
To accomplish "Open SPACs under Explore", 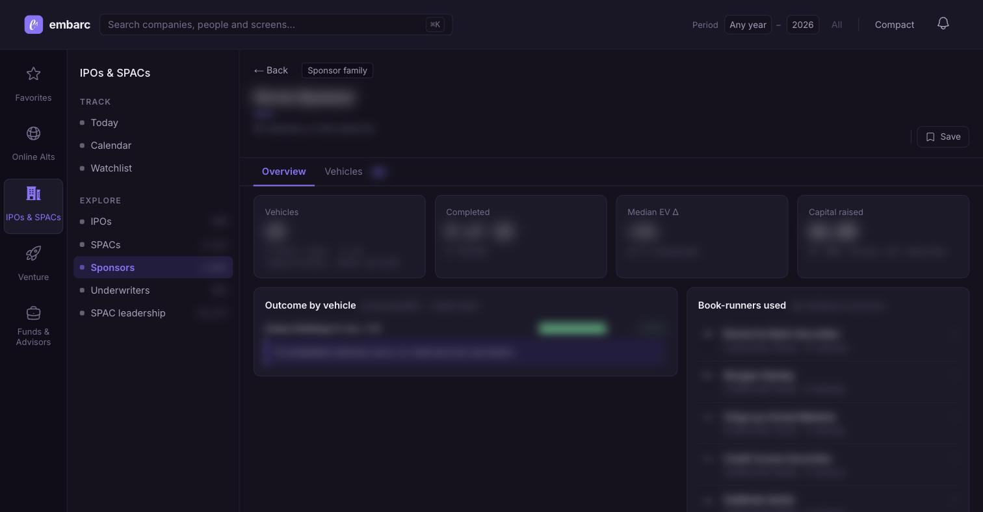I will tap(153, 245).
